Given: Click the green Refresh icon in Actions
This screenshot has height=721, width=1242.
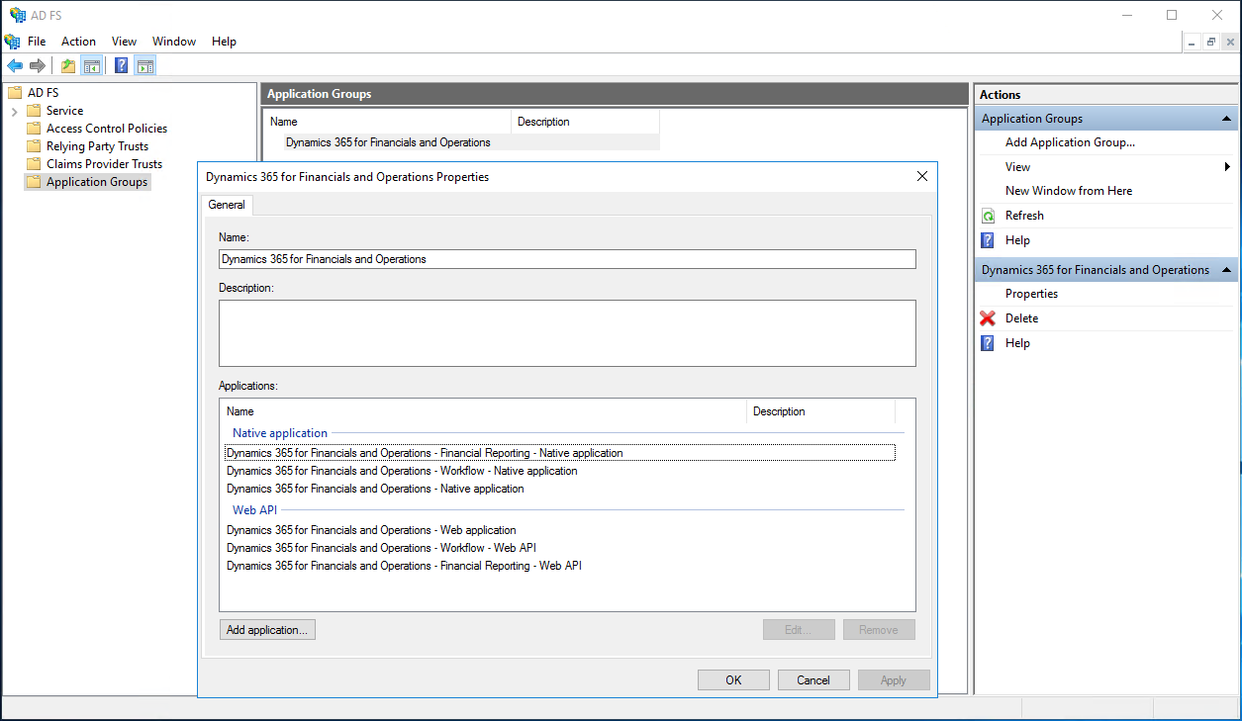Looking at the screenshot, I should coord(988,216).
